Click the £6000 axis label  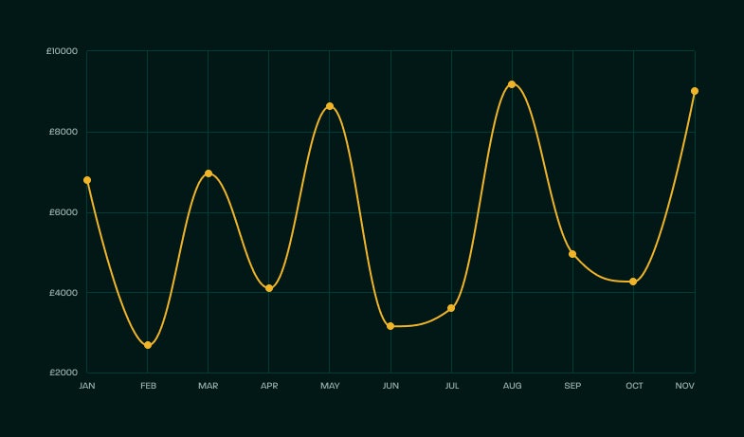[x=64, y=212]
